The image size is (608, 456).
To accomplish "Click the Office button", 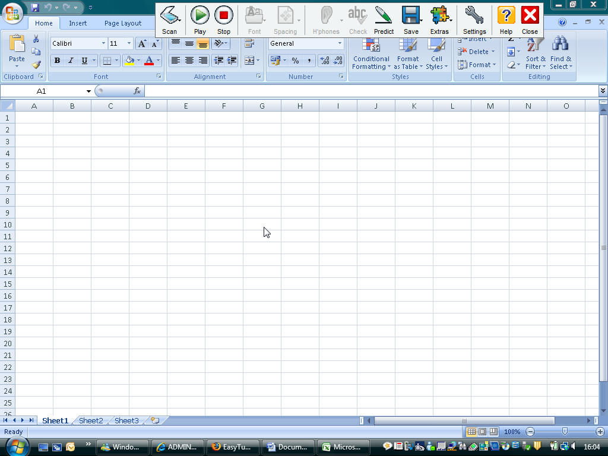I will pos(12,13).
